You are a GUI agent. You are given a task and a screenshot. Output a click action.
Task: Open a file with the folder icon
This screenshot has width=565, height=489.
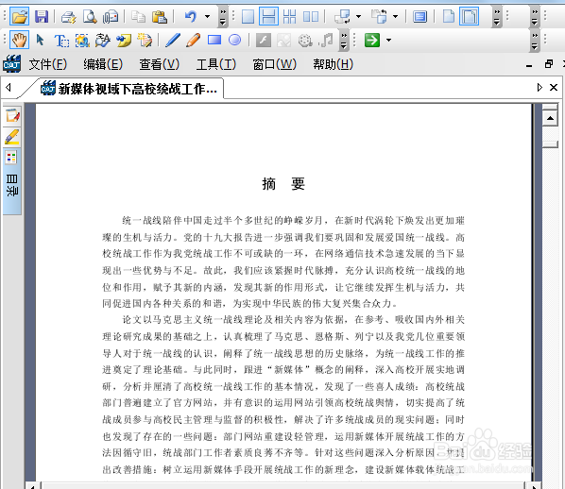tap(20, 16)
